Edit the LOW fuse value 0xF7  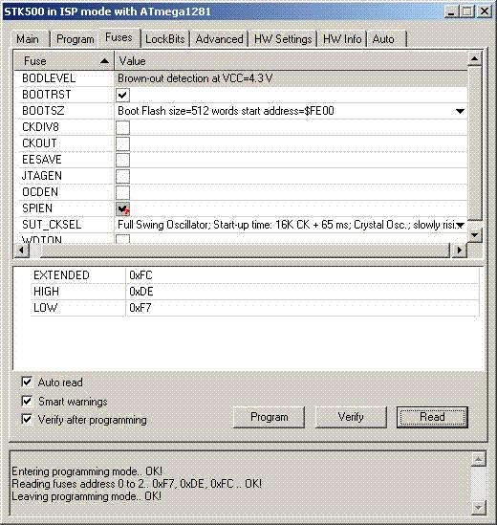(302, 308)
